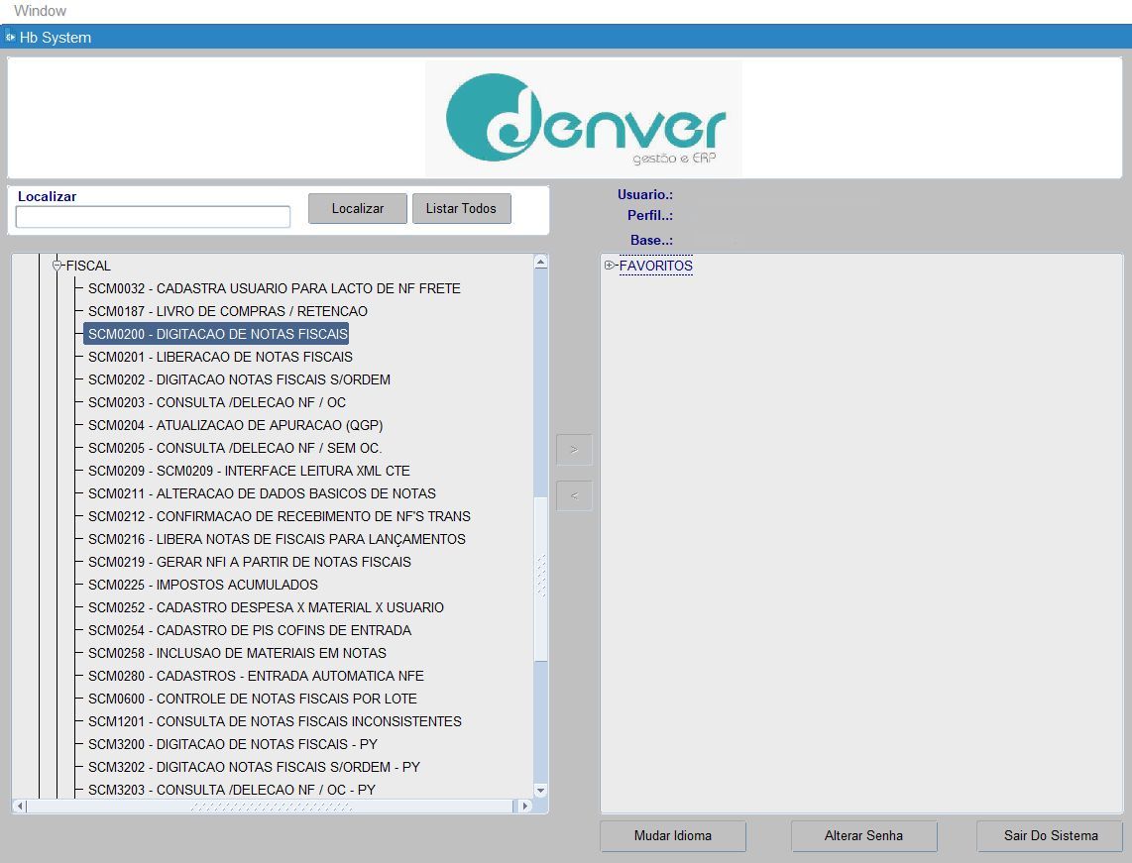
Task: Click Sair Do Sistema button
Action: click(x=1051, y=835)
